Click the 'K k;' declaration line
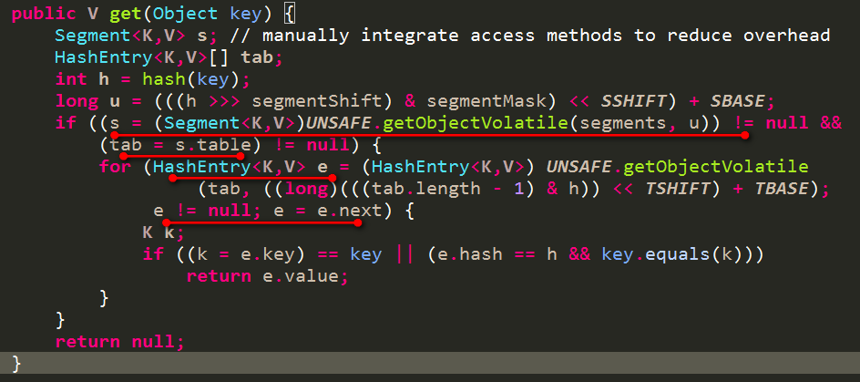The height and width of the screenshot is (382, 860). click(163, 232)
